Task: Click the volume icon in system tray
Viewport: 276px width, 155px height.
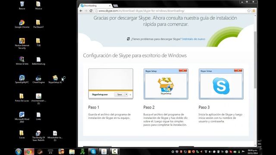Action: [210, 152]
